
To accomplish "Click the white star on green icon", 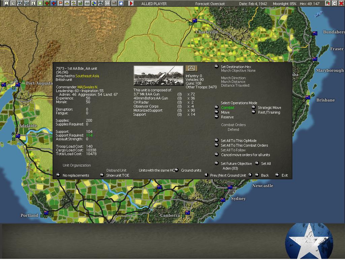I will 40,3.
